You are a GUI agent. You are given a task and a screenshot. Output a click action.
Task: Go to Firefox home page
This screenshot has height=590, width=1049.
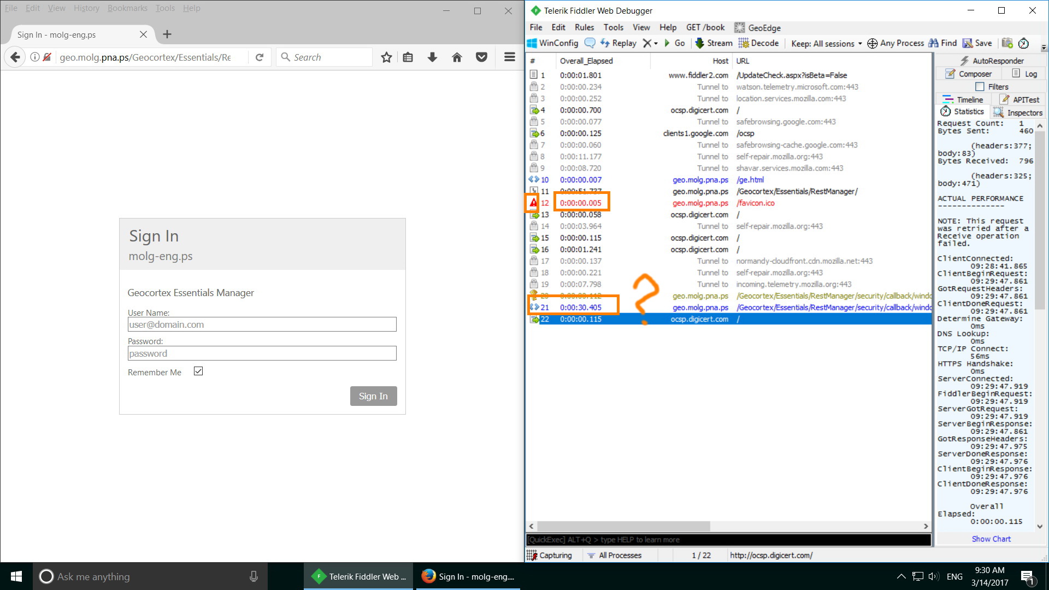pos(457,57)
